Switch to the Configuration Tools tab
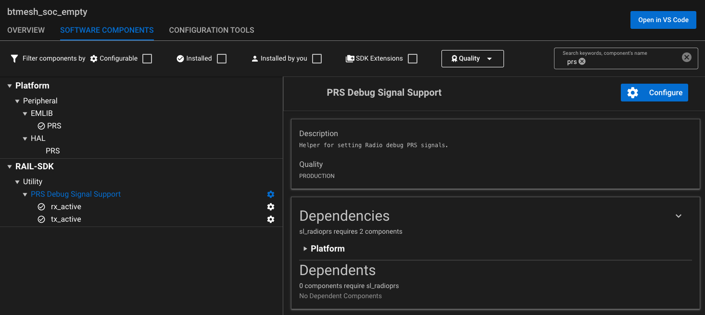This screenshot has width=705, height=315. 212,30
